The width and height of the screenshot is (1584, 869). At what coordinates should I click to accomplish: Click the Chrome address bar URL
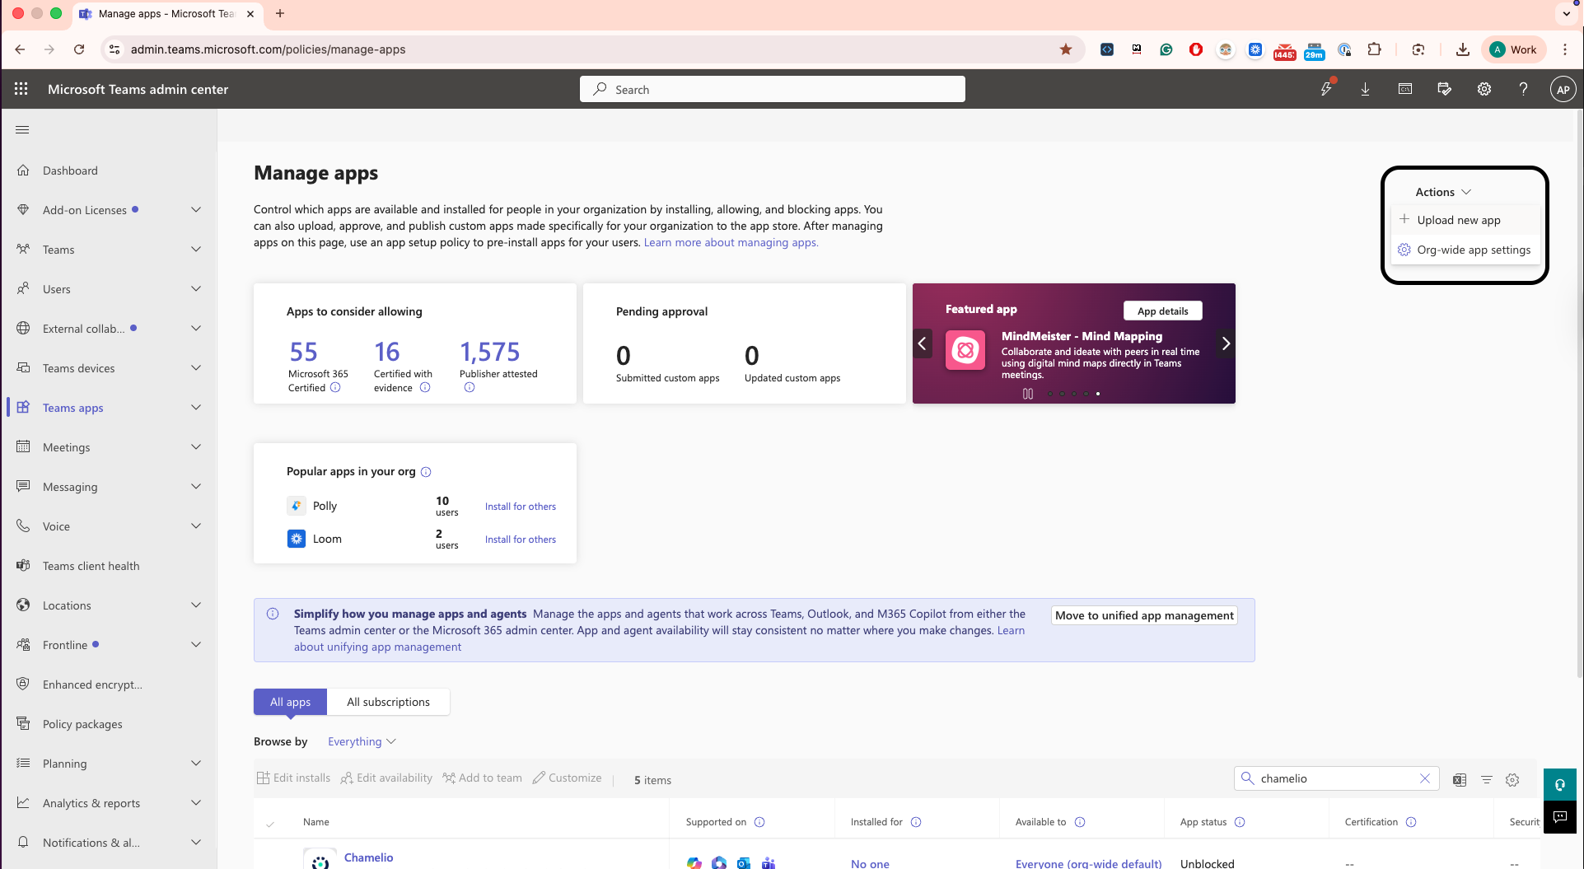268,49
